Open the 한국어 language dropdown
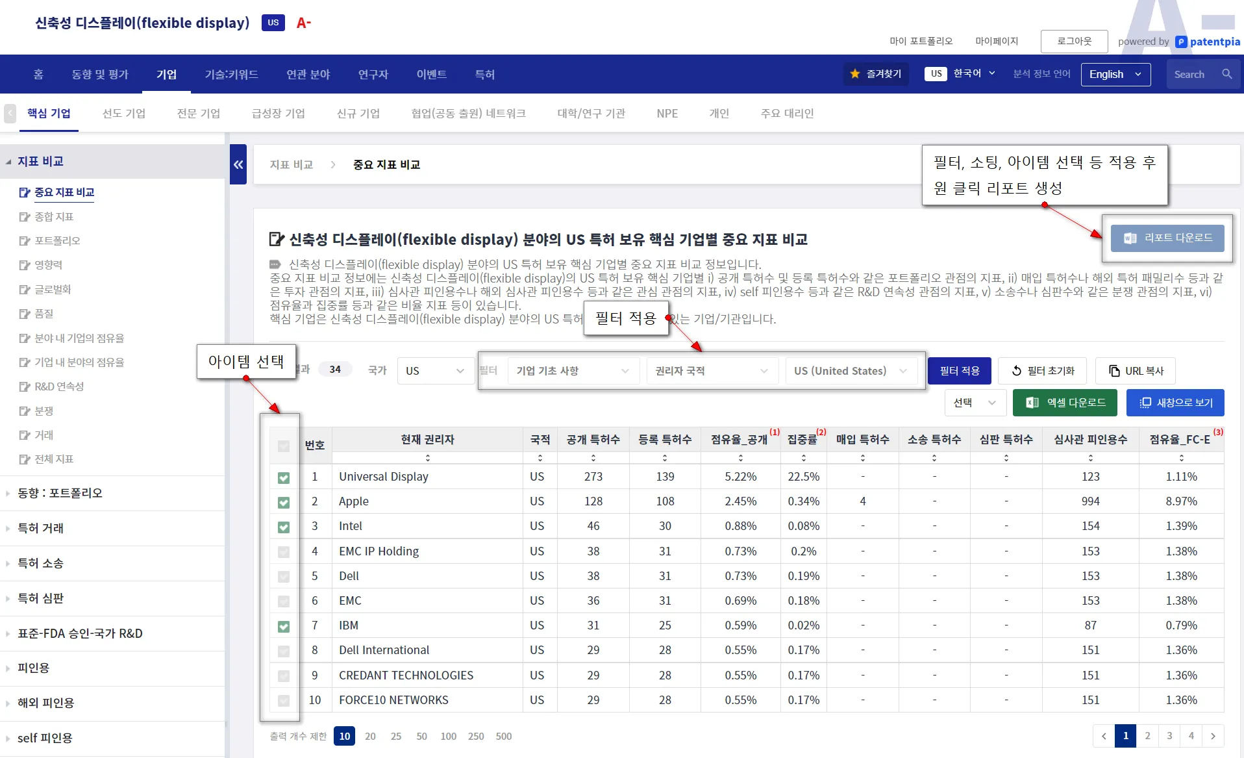1244x758 pixels. [x=973, y=73]
